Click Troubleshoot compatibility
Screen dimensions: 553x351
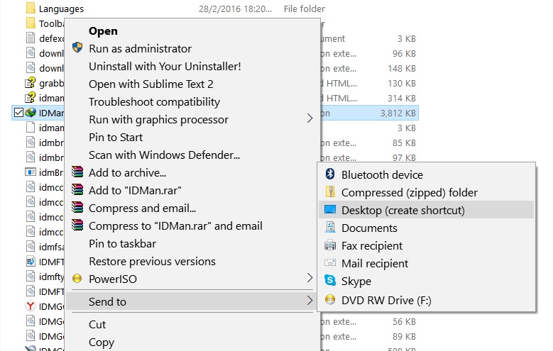(x=154, y=101)
